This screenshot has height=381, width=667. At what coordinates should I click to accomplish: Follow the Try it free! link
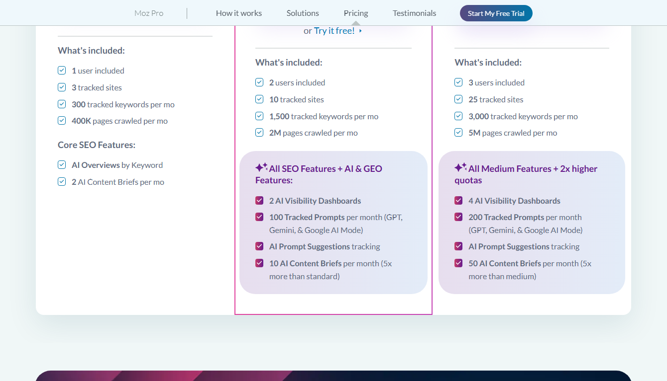pos(334,31)
